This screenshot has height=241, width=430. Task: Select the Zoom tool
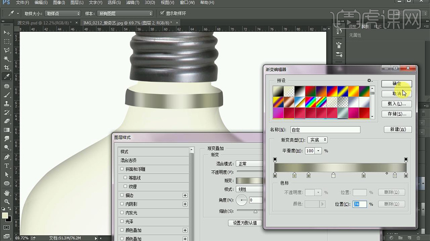[7, 201]
